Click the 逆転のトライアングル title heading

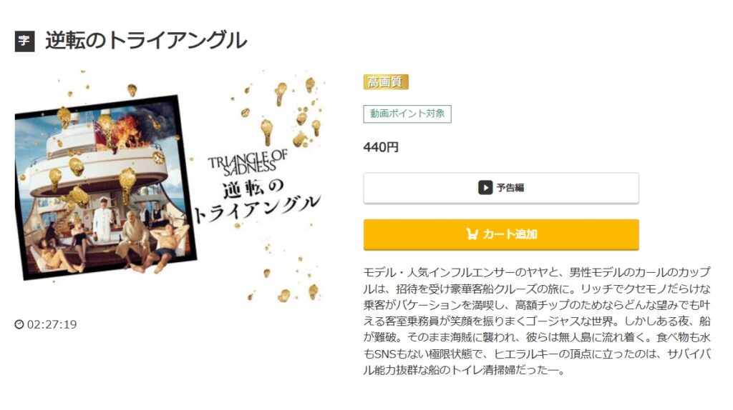coord(146,41)
